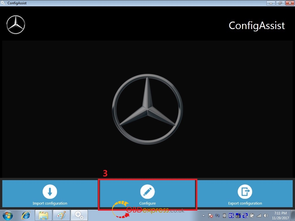The image size is (295, 221).
Task: Click the Export configuration arrow icon
Action: click(x=245, y=191)
